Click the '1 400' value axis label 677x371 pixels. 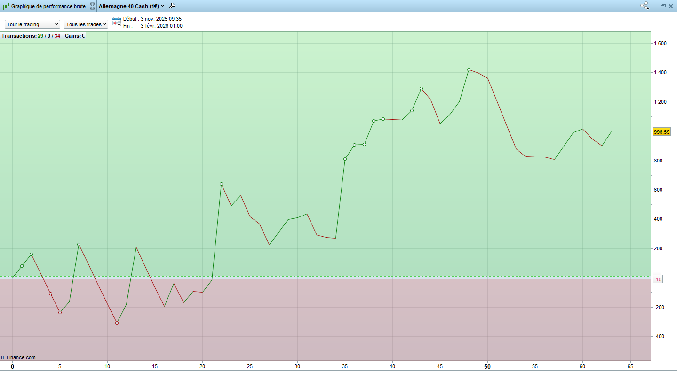(x=661, y=72)
